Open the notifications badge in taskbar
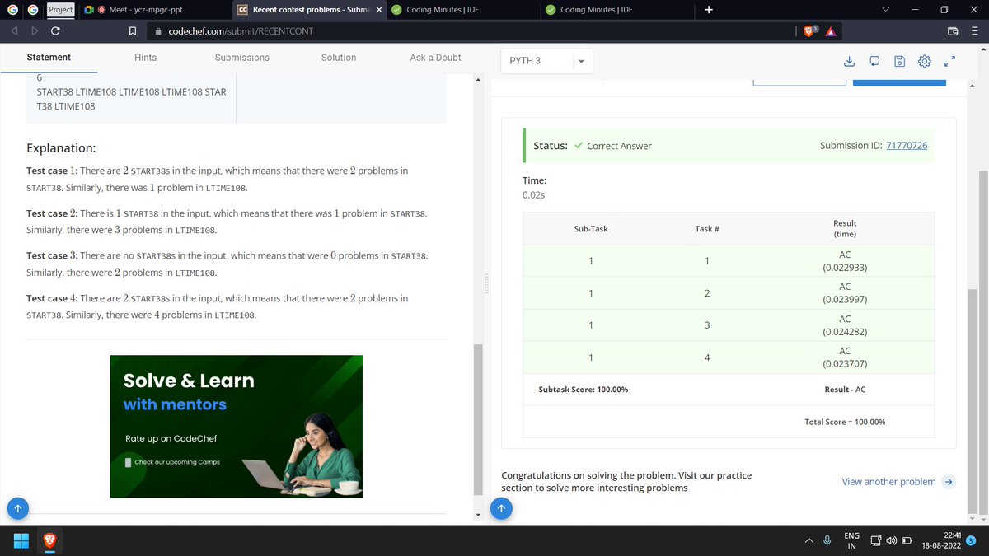This screenshot has width=989, height=556. click(x=970, y=540)
